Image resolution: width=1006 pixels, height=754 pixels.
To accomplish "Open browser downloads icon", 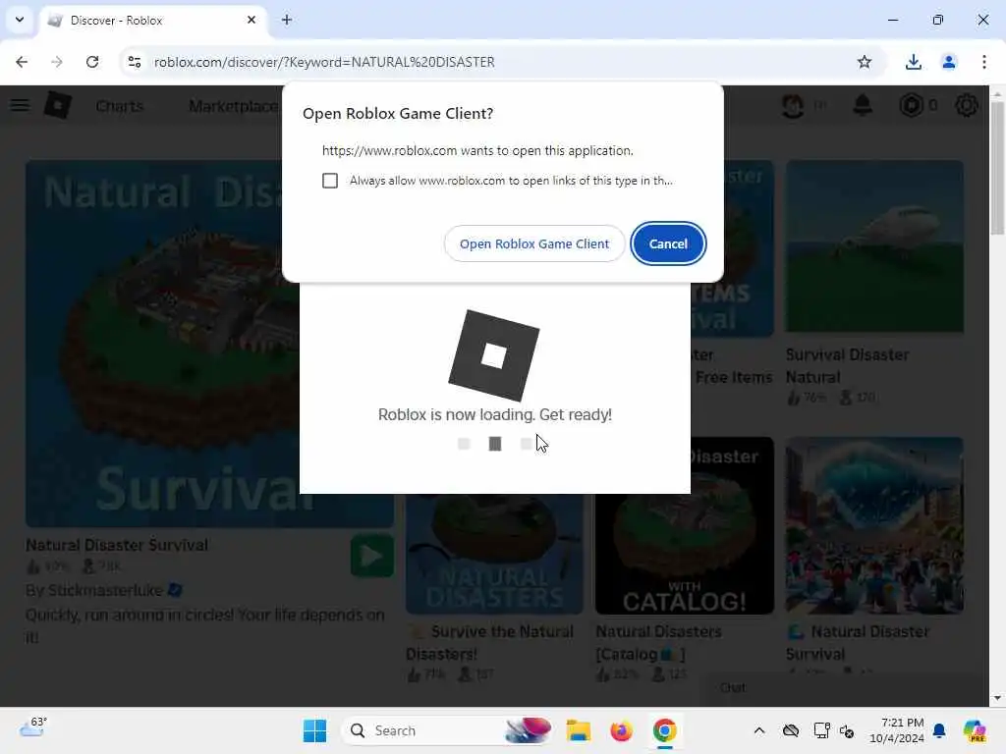I will [x=913, y=62].
